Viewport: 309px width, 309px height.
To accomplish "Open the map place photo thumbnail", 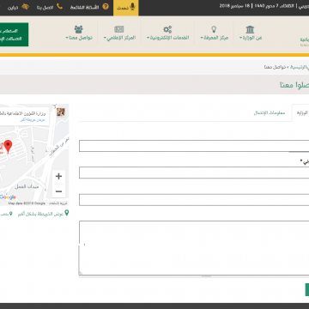I will tap(61, 112).
